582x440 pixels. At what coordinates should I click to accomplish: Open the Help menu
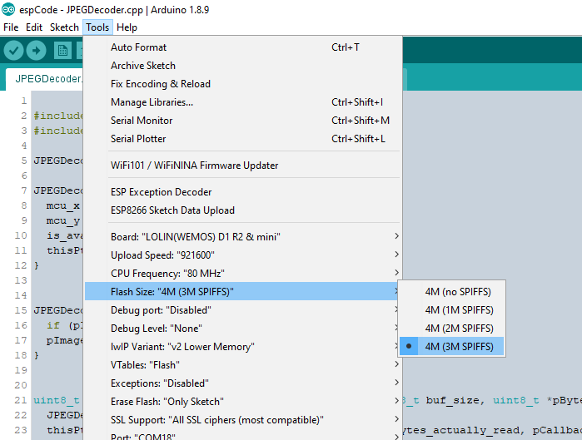tap(127, 27)
